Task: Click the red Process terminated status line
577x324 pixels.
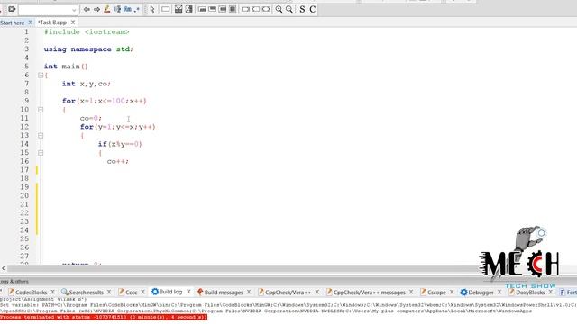Action: [x=104, y=317]
